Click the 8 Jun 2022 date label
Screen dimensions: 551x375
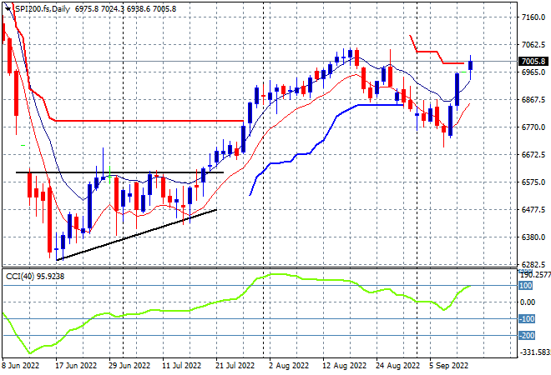(x=21, y=366)
